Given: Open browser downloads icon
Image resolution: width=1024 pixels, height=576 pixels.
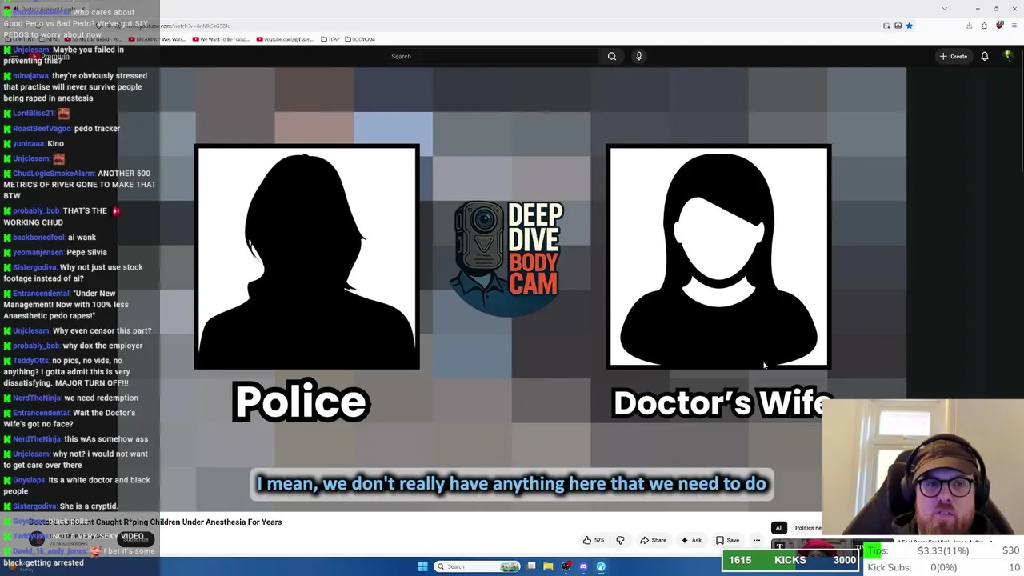Looking at the screenshot, I should (969, 26).
